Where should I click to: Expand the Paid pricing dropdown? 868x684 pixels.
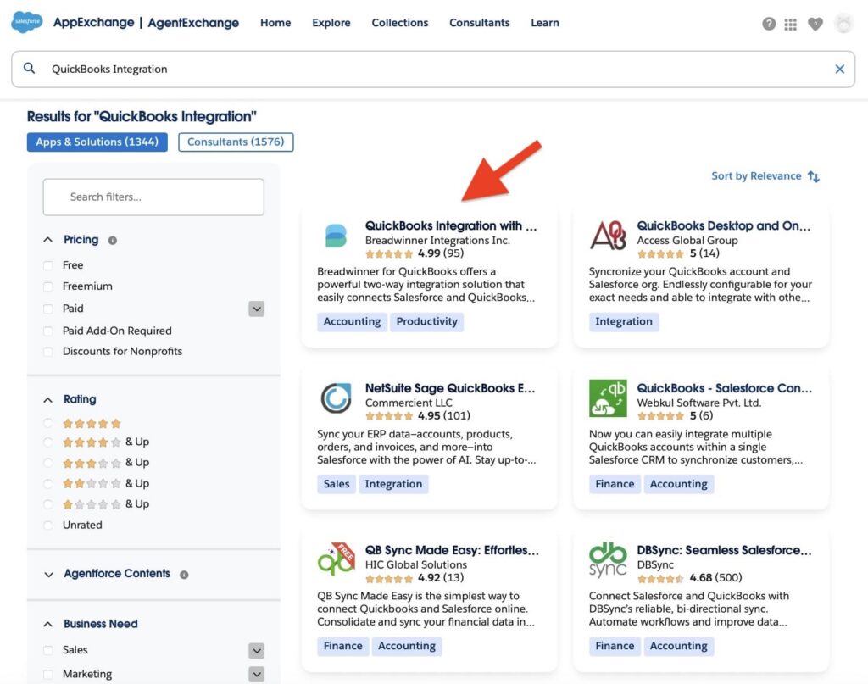256,309
